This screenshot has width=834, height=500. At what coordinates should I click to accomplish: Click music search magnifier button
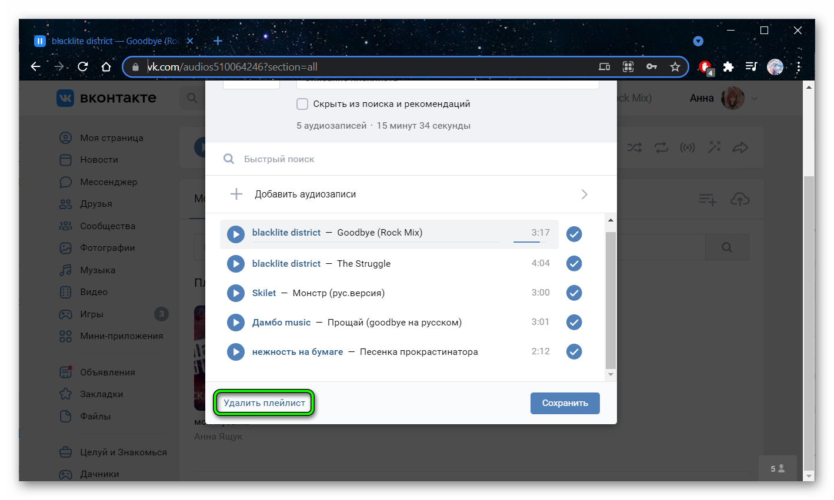[x=727, y=247]
